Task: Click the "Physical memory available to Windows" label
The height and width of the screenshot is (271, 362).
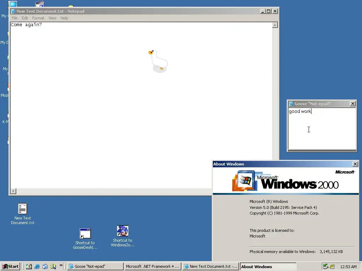Action: click(282, 252)
